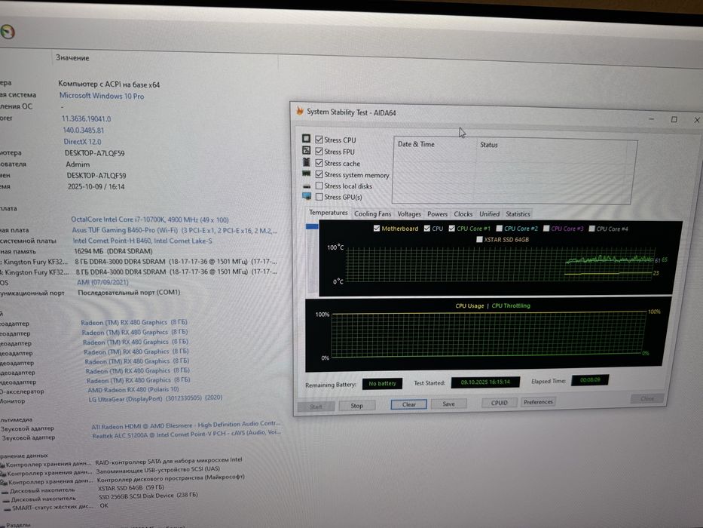Click the blue indicator bar left of temperature graph

pyautogui.click(x=312, y=227)
